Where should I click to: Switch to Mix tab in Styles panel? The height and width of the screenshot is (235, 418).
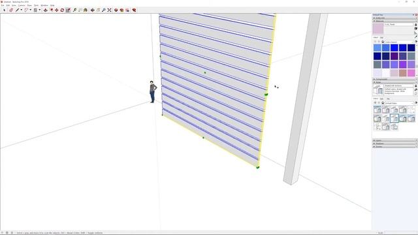click(388, 99)
